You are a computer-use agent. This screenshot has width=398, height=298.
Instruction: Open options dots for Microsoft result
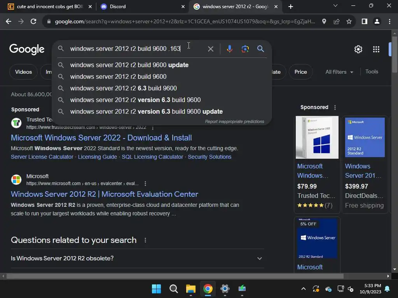(x=145, y=184)
